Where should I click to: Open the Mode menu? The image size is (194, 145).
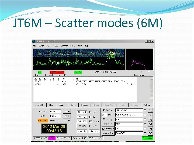point(56,46)
